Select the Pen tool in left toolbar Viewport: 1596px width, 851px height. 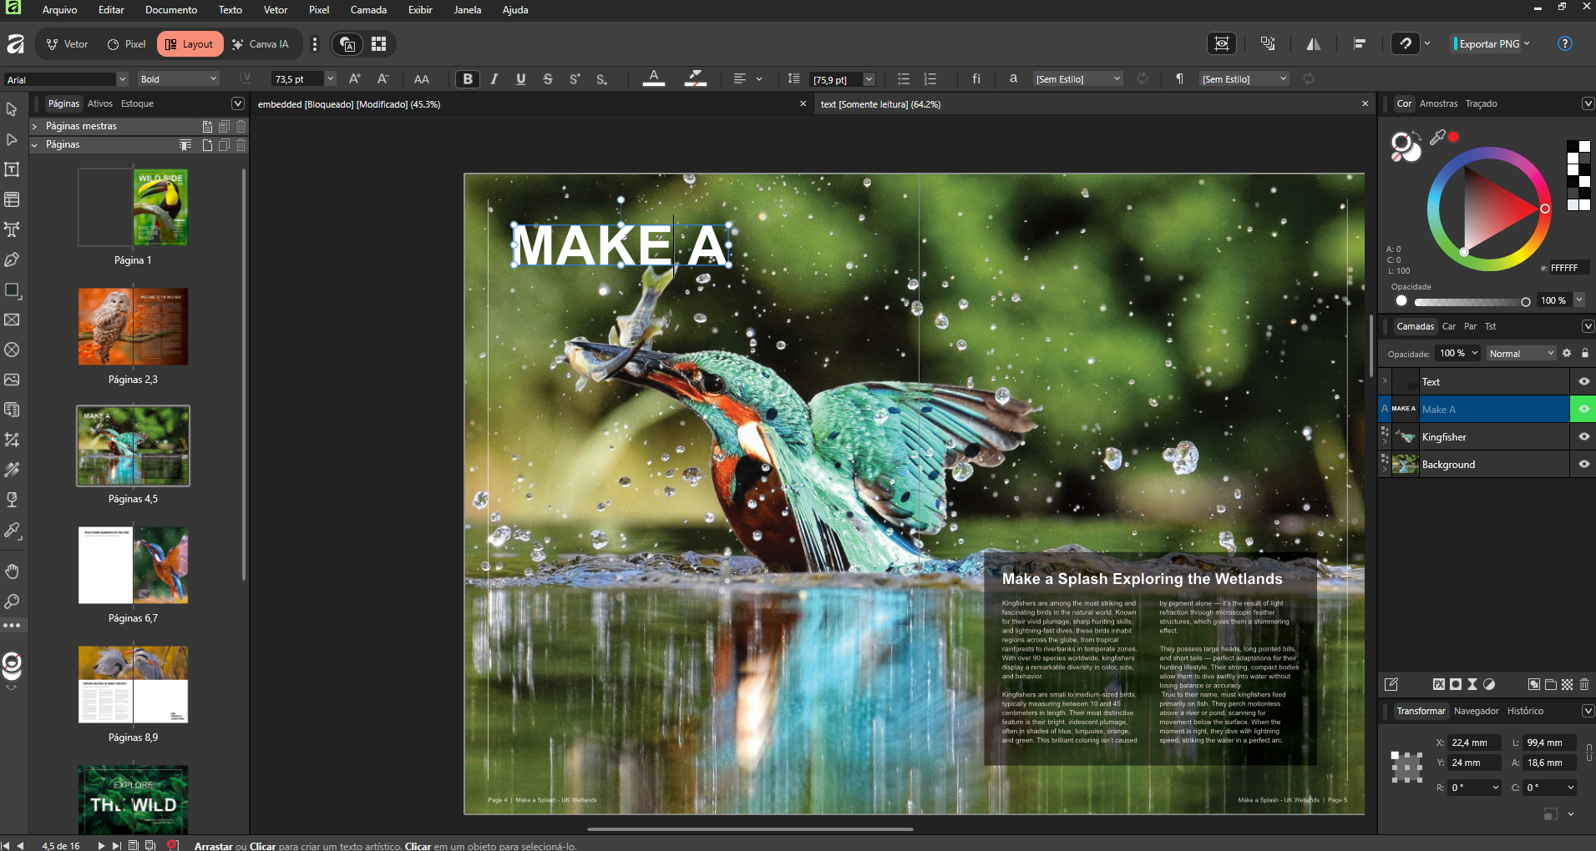12,259
